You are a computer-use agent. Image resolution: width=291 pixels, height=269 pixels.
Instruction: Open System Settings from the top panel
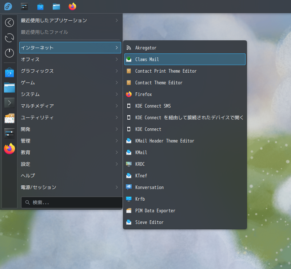point(24,7)
